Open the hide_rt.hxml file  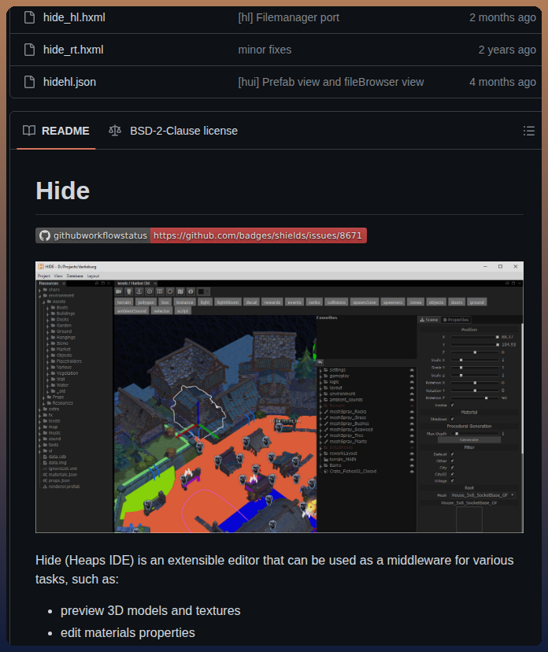coord(73,50)
